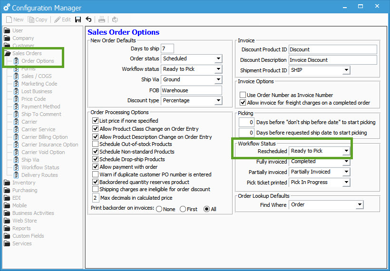Toggle Allow payment with order

[95, 167]
